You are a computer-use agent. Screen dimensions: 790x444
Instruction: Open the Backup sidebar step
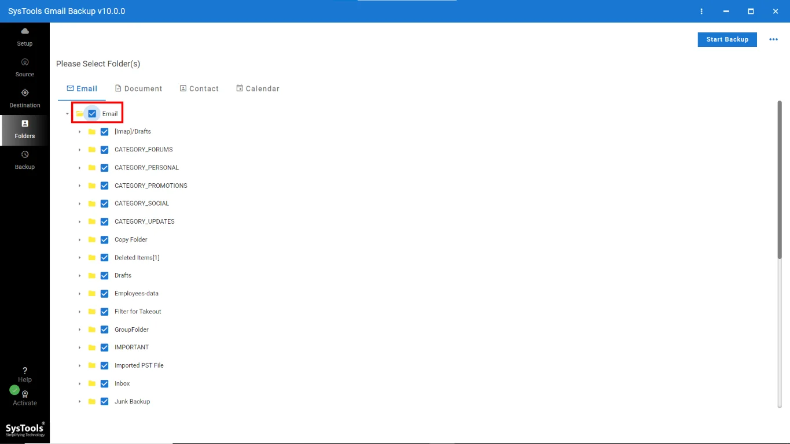pos(25,160)
